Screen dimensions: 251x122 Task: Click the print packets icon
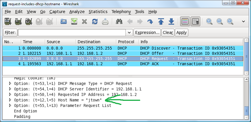[x=105, y=21]
